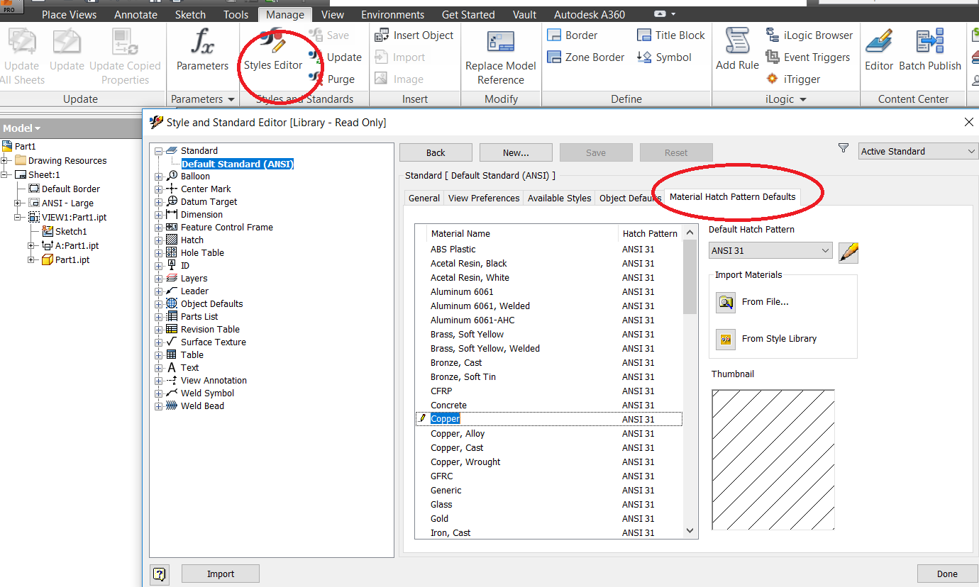This screenshot has width=979, height=587.
Task: Select the Aluminum 6061 material row
Action: pyautogui.click(x=549, y=291)
